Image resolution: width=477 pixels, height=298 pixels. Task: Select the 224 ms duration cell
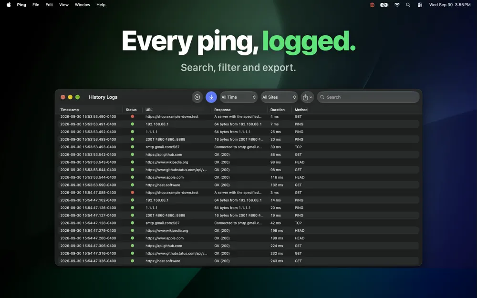click(x=277, y=246)
